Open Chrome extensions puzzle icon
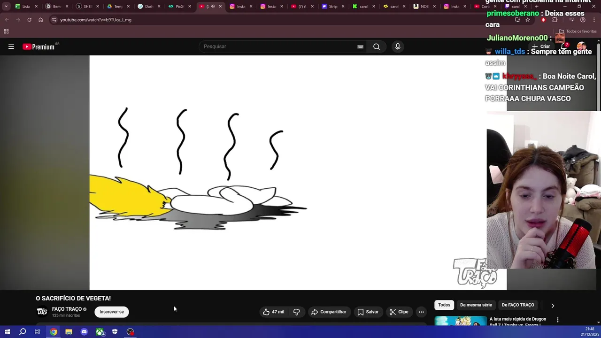 (555, 20)
